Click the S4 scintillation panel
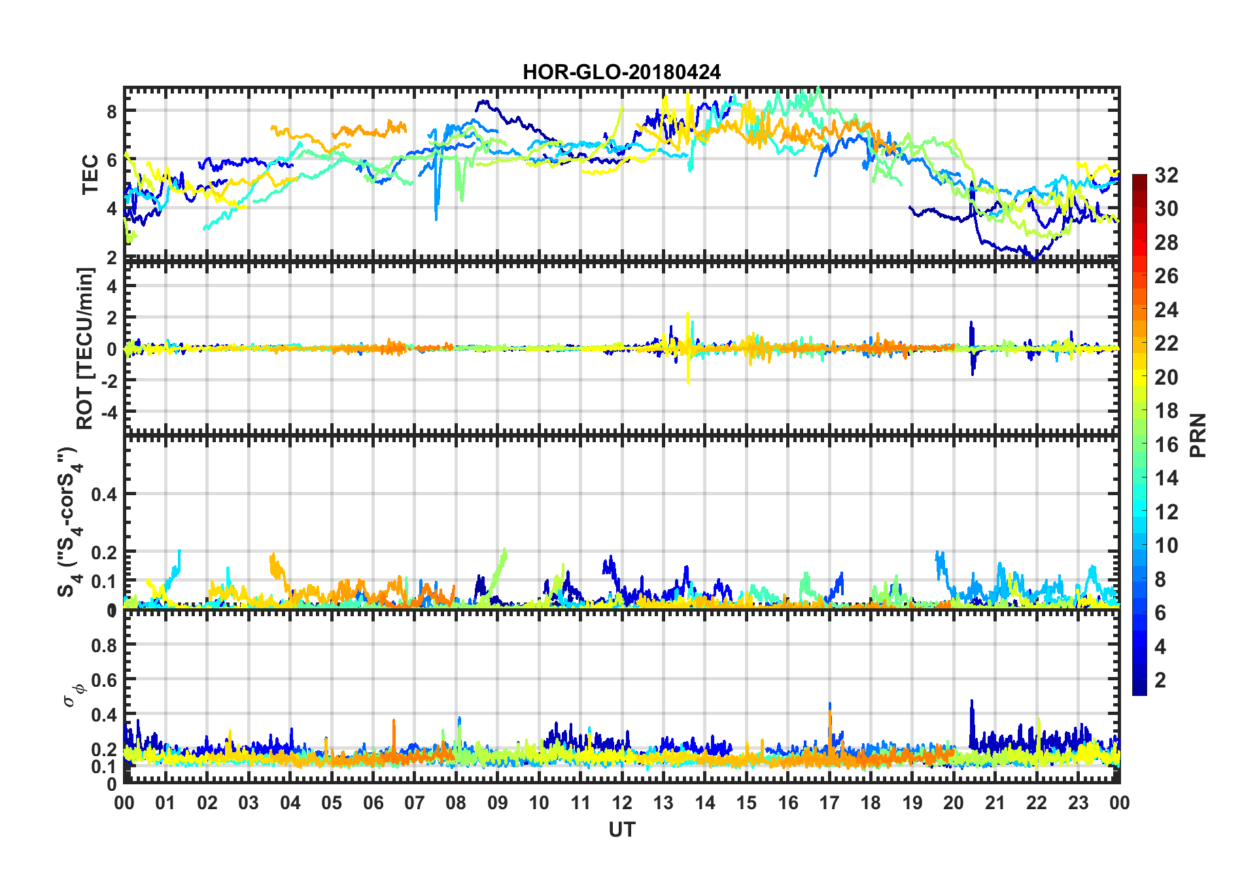Image resolution: width=1244 pixels, height=870 pixels. click(621, 523)
